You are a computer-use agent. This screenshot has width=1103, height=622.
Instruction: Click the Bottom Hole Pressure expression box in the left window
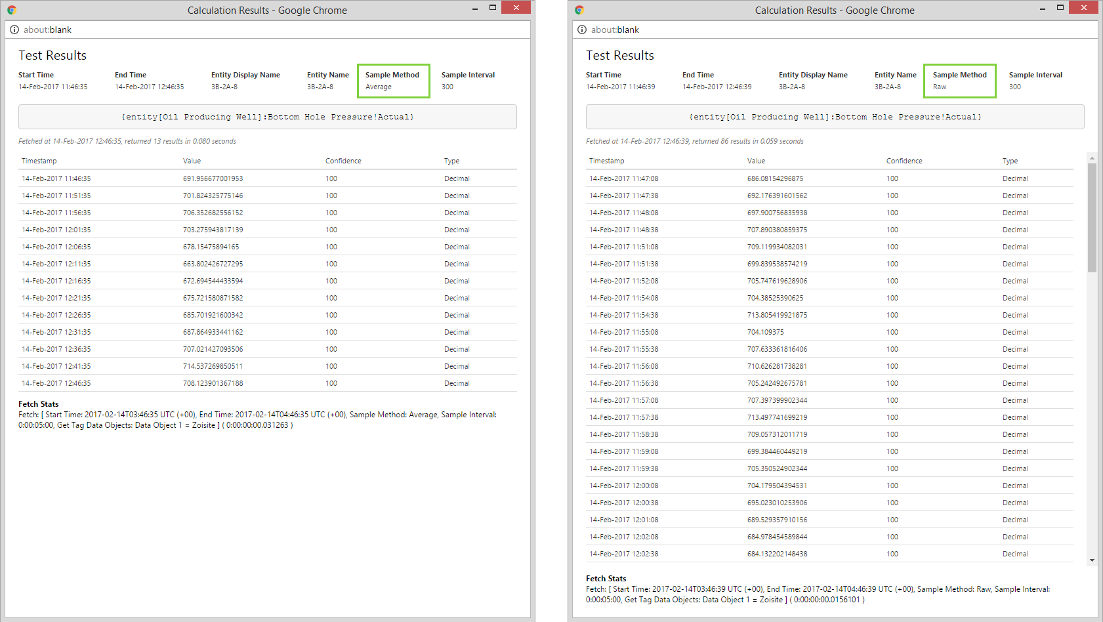[x=268, y=117]
